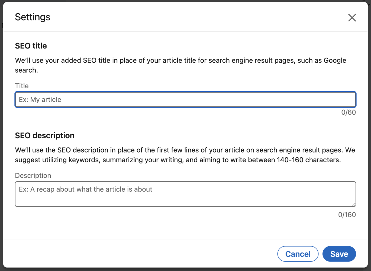Select the SEO title heading text
The height and width of the screenshot is (271, 371).
coord(31,46)
